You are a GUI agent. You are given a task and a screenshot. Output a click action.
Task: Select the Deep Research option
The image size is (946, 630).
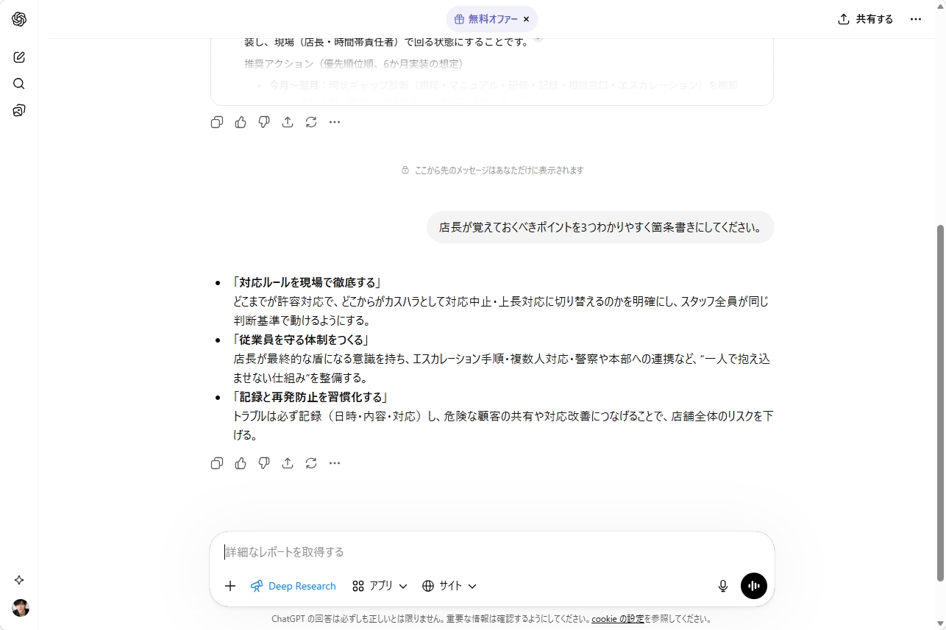pyautogui.click(x=294, y=586)
